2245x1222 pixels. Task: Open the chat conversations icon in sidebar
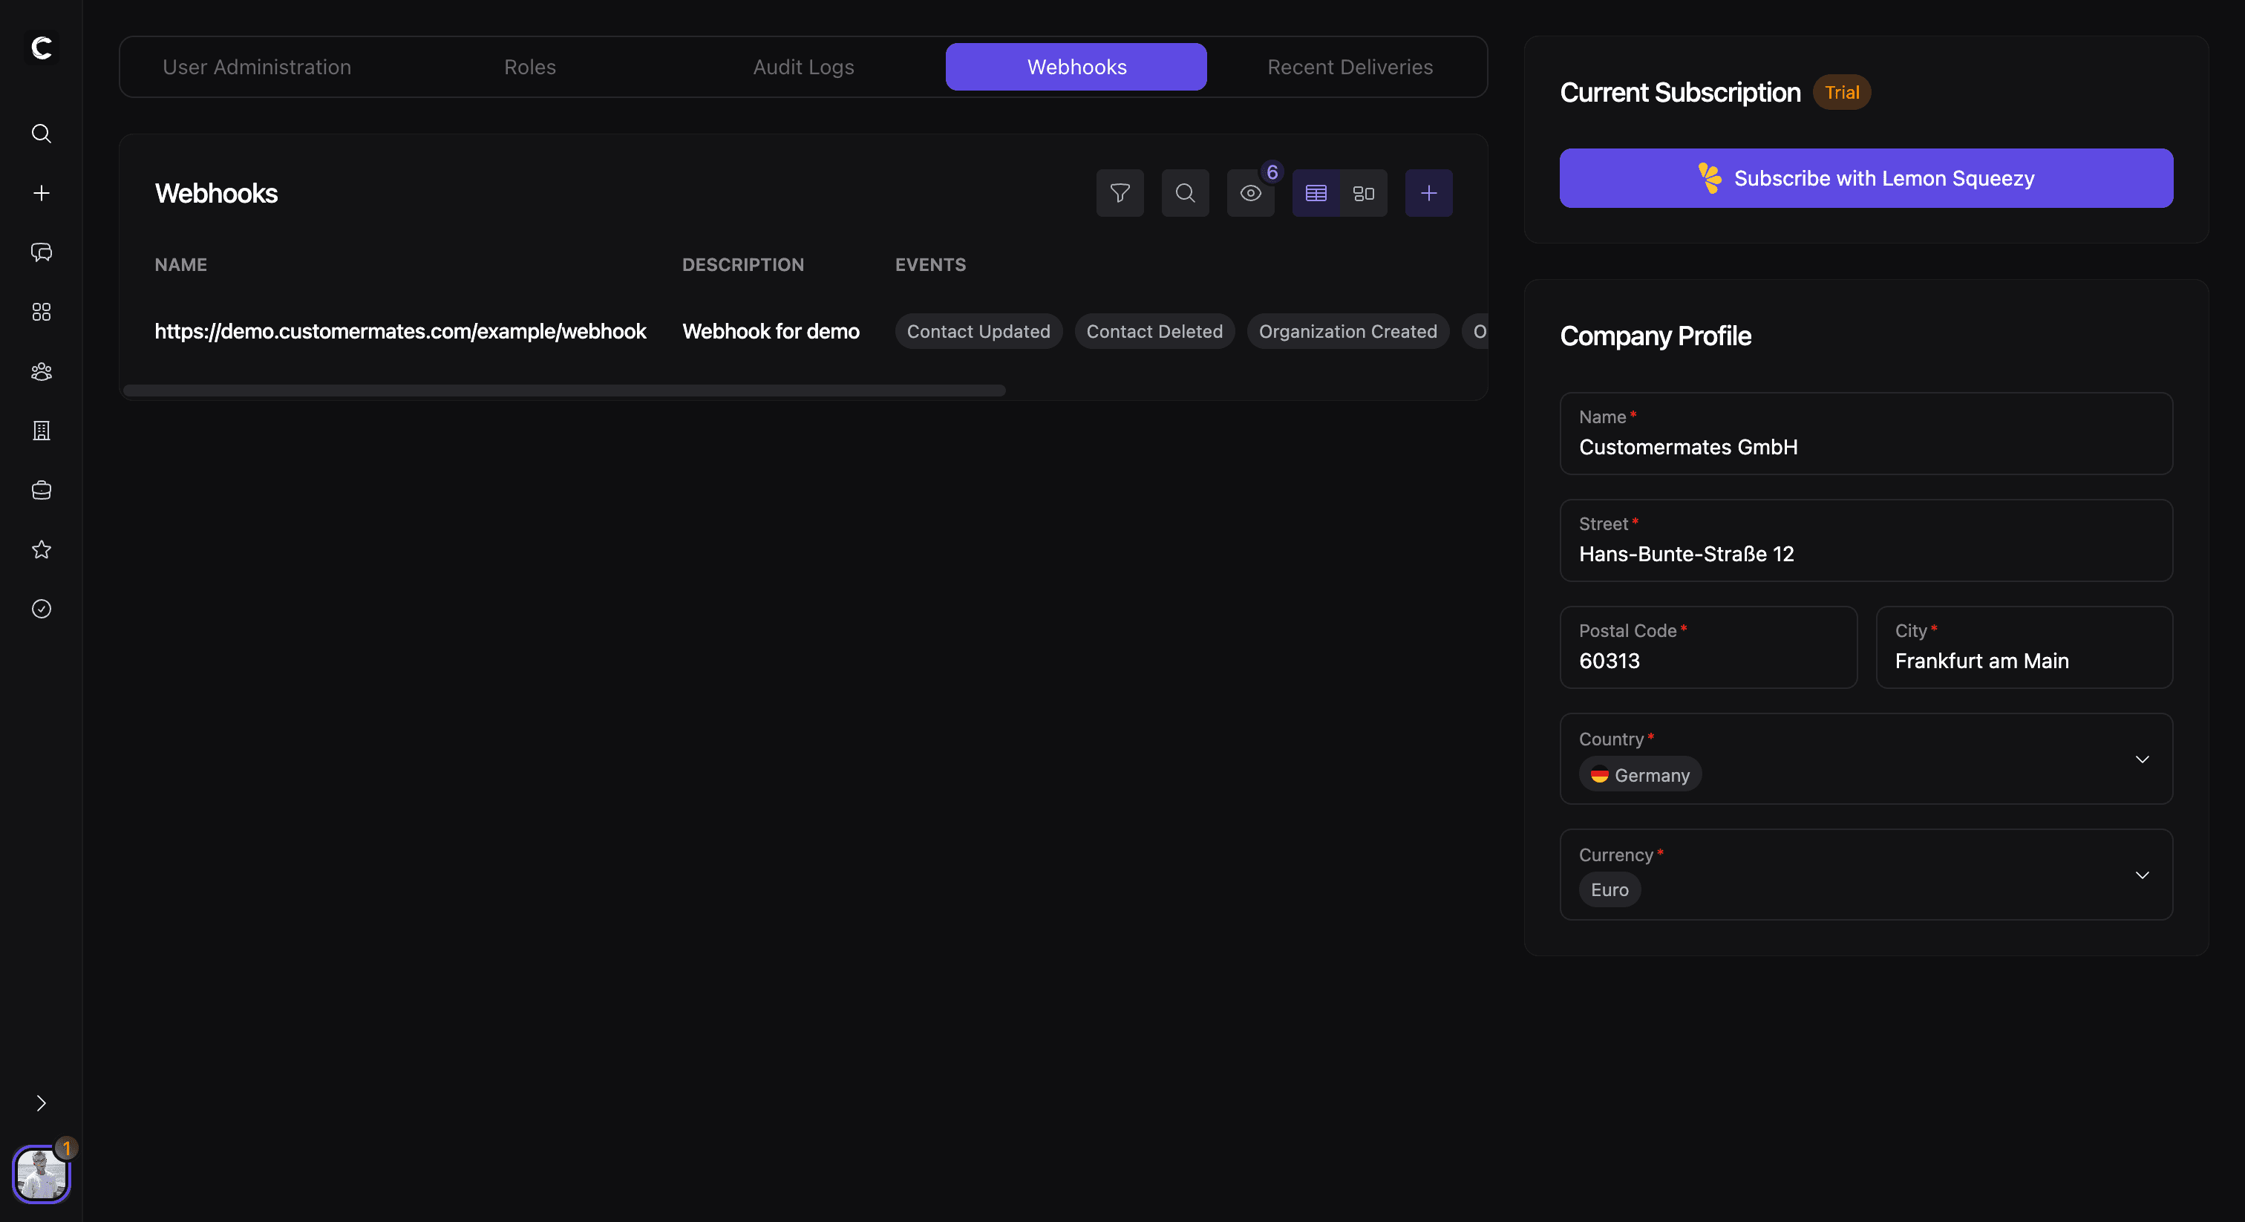pos(41,252)
